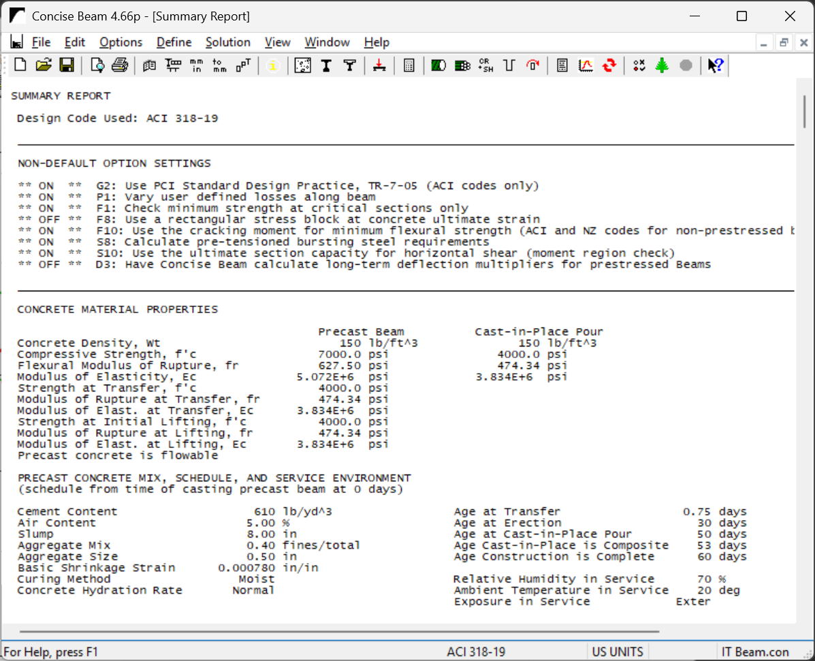
Task: Open a file with the folder icon
Action: [x=44, y=65]
